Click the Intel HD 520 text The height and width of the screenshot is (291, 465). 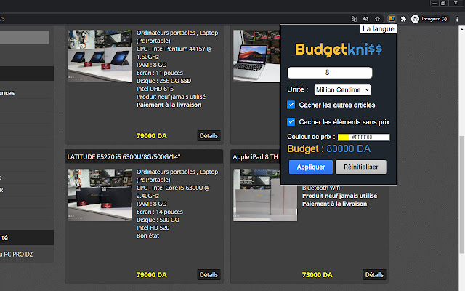[153, 228]
